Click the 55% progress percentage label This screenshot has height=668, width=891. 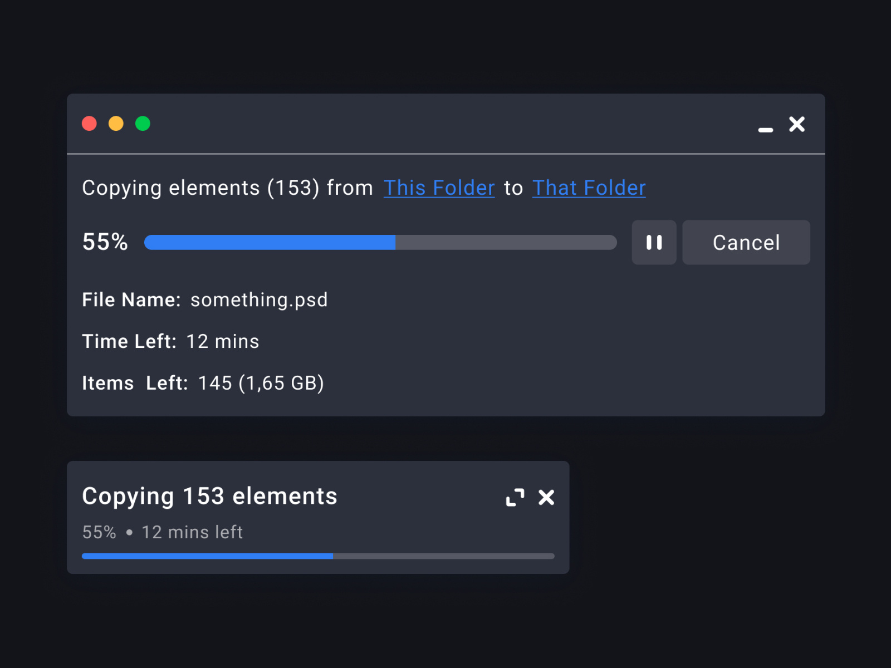(x=105, y=242)
